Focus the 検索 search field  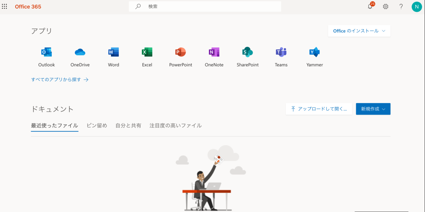(205, 6)
